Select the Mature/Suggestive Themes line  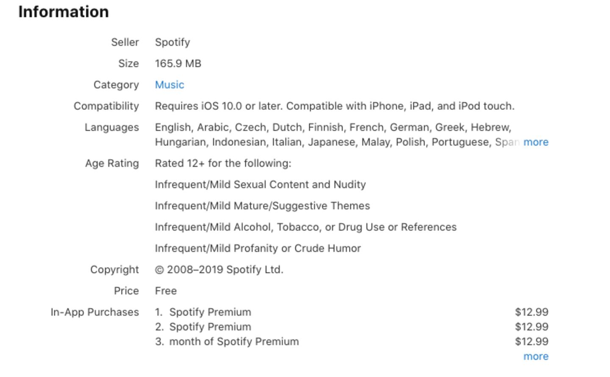pos(262,206)
